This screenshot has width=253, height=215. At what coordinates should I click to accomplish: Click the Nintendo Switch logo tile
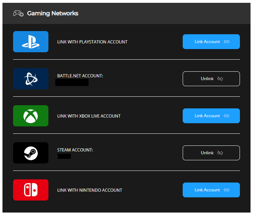31,190
